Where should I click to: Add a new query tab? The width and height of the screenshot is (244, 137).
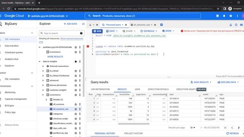tap(162, 25)
